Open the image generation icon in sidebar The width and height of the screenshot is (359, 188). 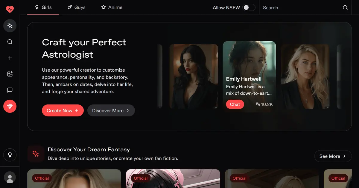pos(10,74)
